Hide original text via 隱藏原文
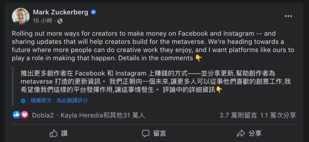 click(x=41, y=101)
